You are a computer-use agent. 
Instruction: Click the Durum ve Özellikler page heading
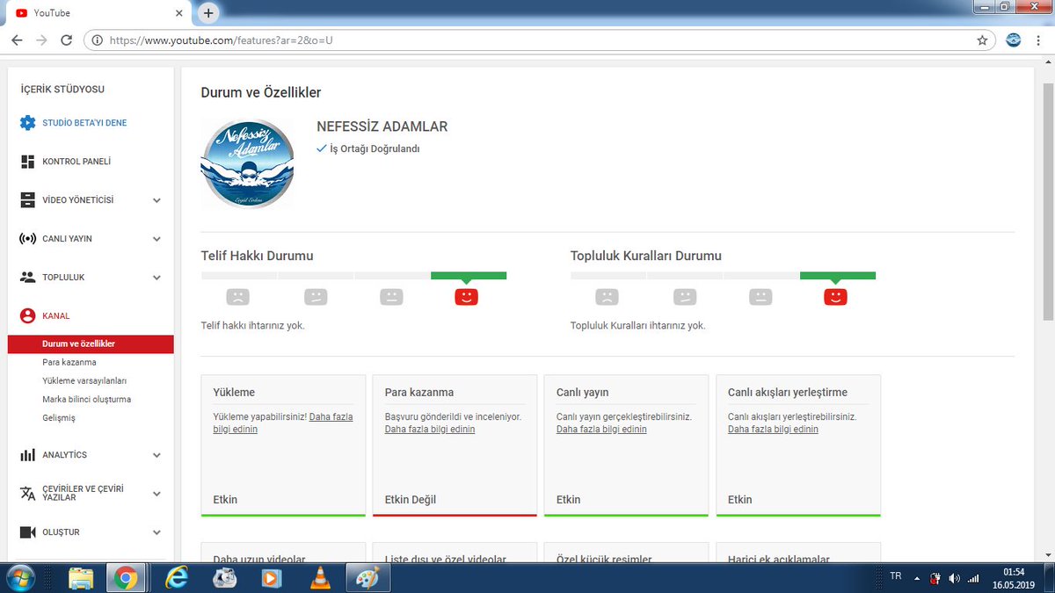click(x=261, y=92)
